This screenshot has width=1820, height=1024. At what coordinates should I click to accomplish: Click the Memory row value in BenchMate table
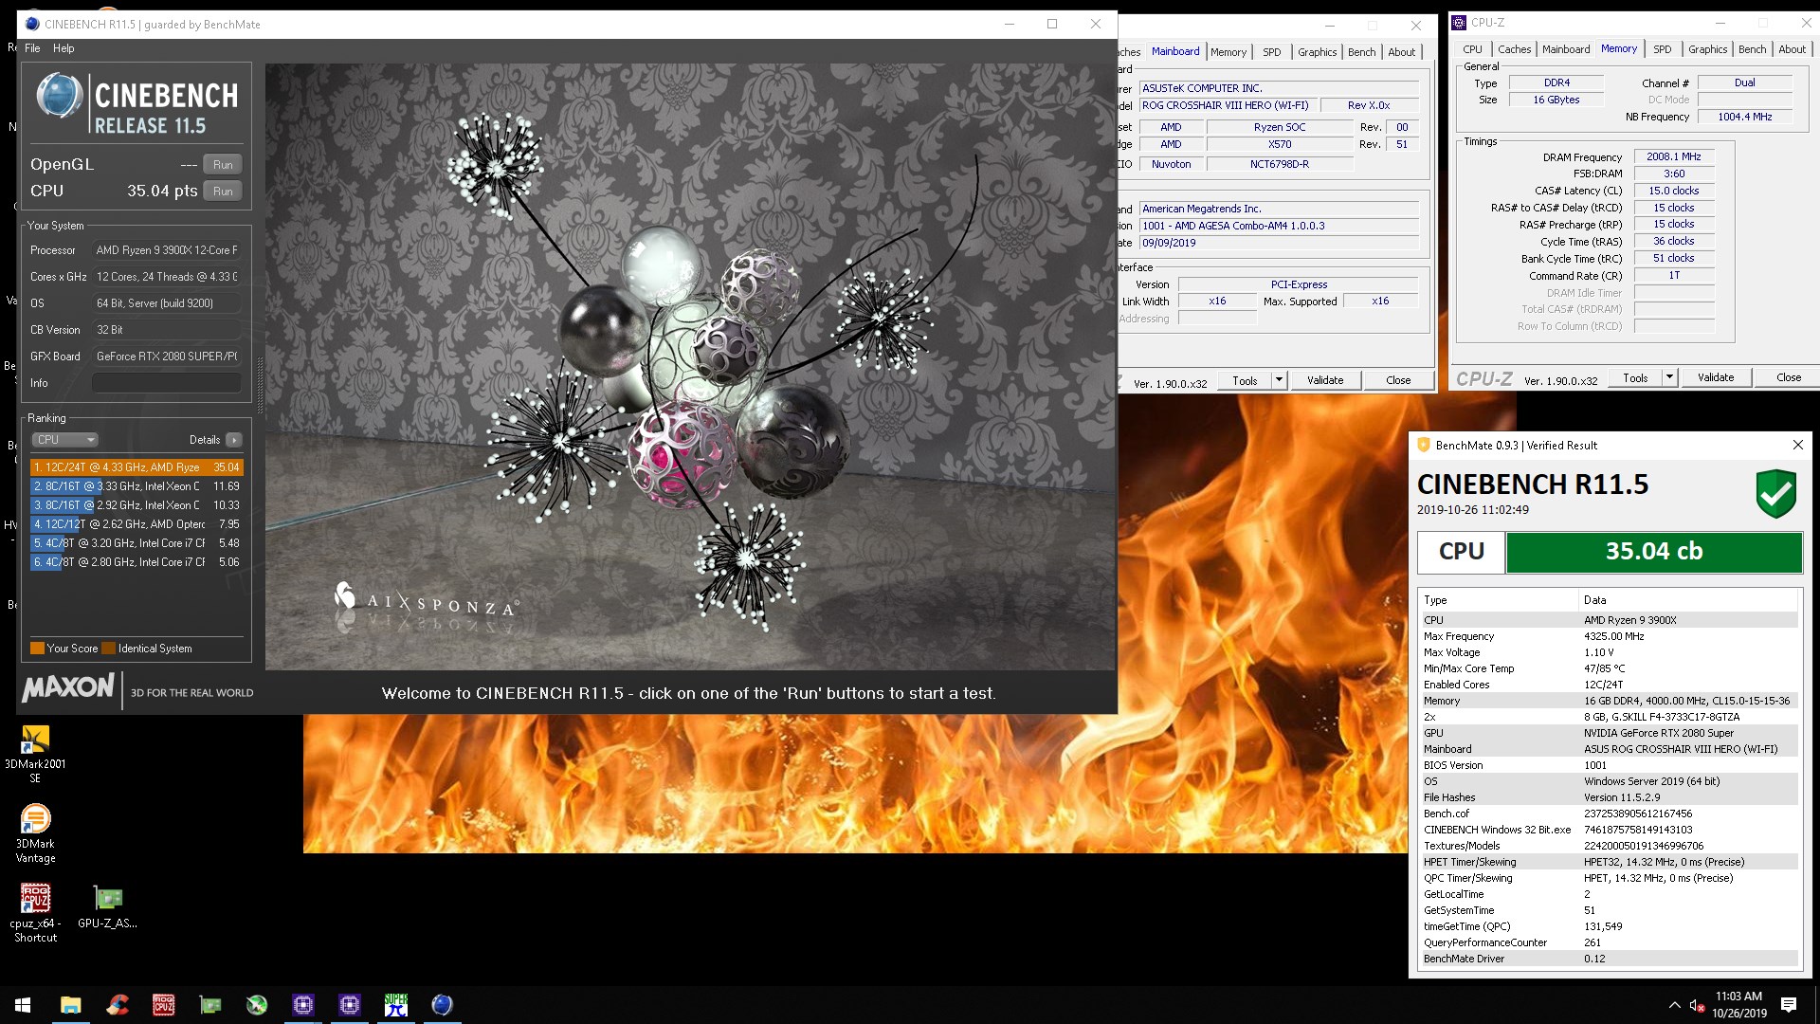pos(1687,701)
